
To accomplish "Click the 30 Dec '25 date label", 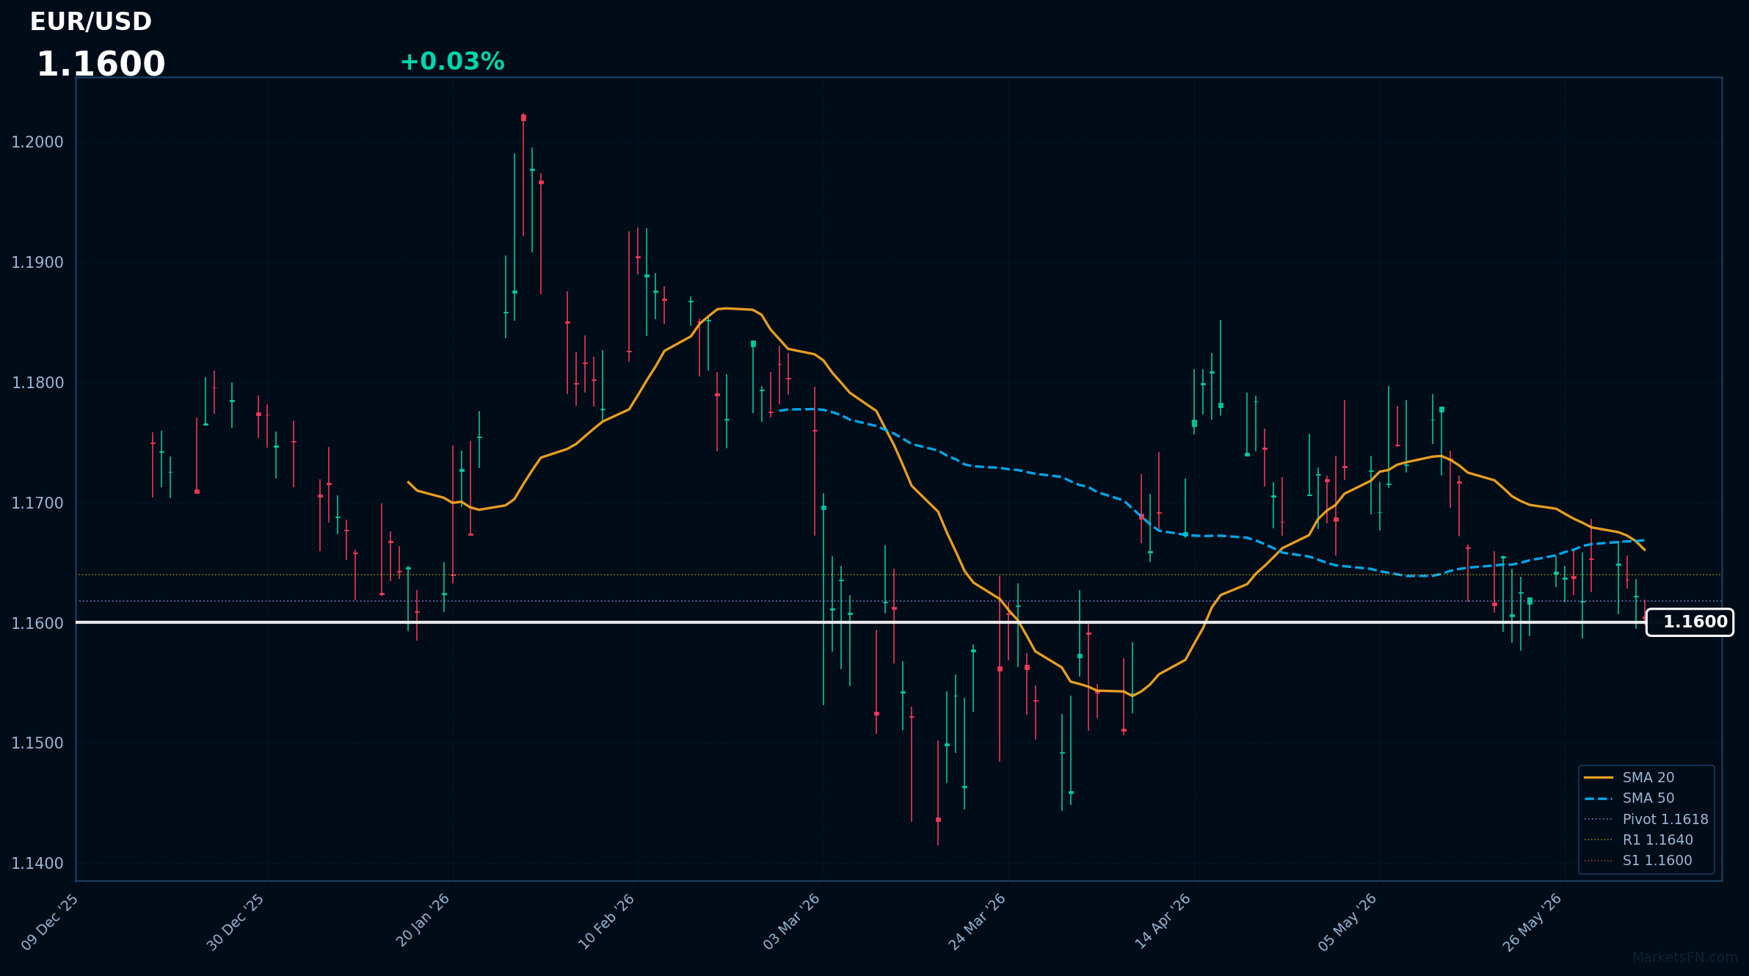I will pyautogui.click(x=236, y=922).
